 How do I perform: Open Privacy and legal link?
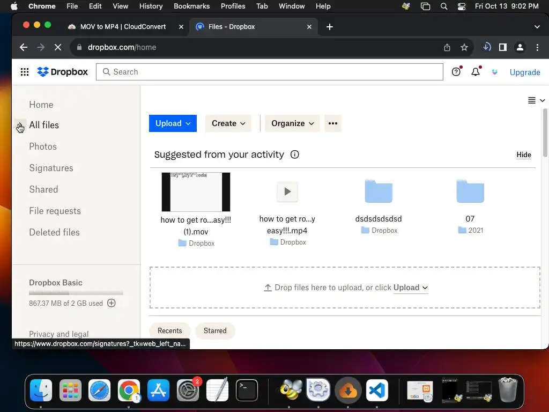click(x=59, y=334)
